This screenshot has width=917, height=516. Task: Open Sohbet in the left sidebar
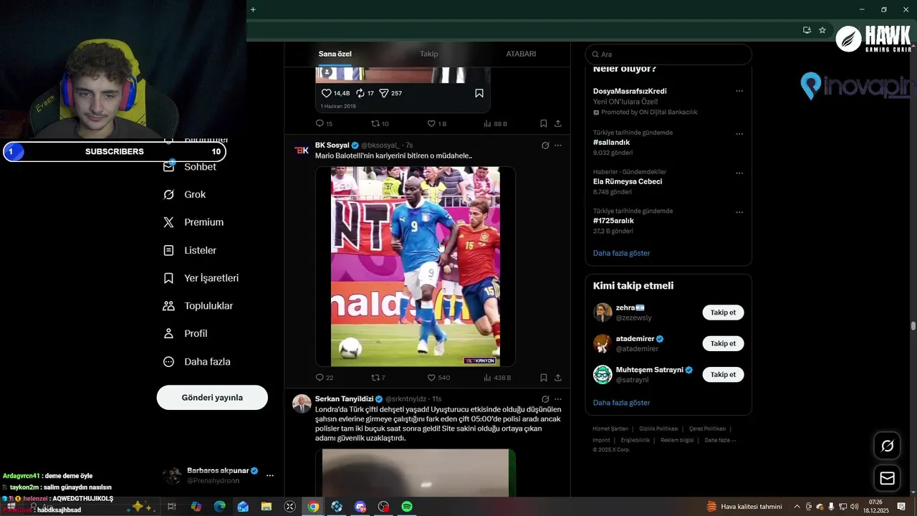click(x=190, y=166)
